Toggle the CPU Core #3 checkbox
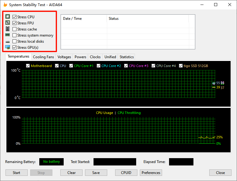Viewport: 237px width, 181px height. click(x=126, y=66)
